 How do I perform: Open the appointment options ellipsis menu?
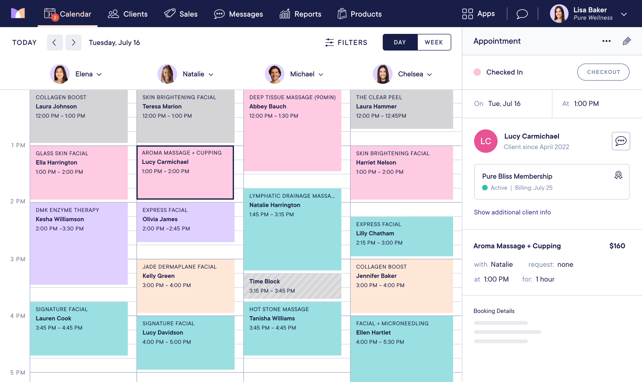point(606,41)
